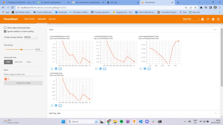The image size is (223, 125).
Task: Switch to TIME SERIES tab
Action: 29,19
